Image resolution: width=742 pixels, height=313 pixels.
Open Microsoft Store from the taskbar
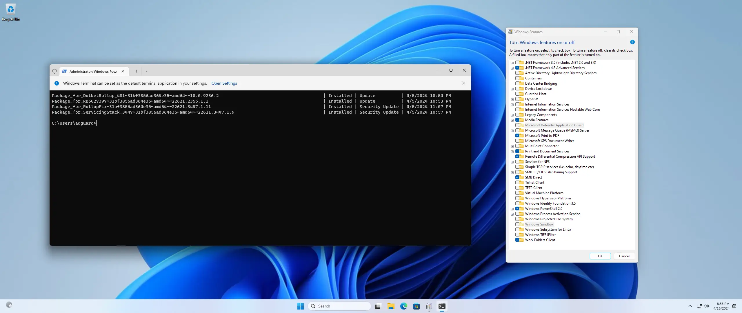pyautogui.click(x=416, y=306)
